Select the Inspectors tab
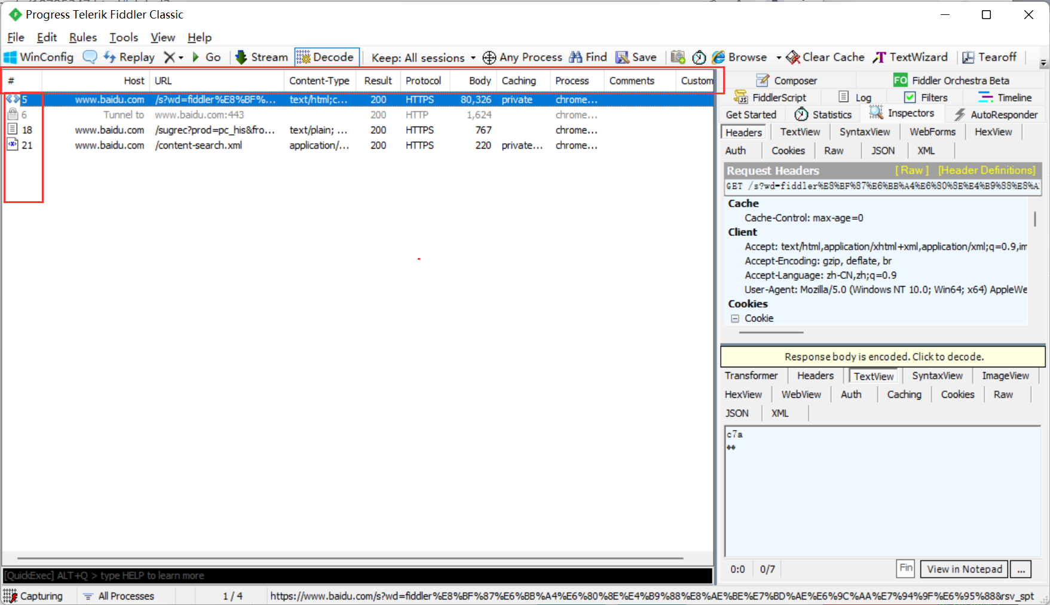The image size is (1050, 605). click(x=902, y=113)
